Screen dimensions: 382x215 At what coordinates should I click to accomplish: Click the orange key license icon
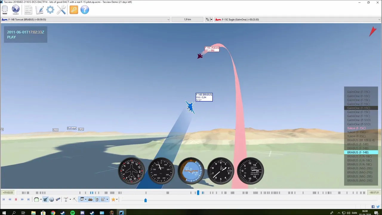tap(74, 10)
